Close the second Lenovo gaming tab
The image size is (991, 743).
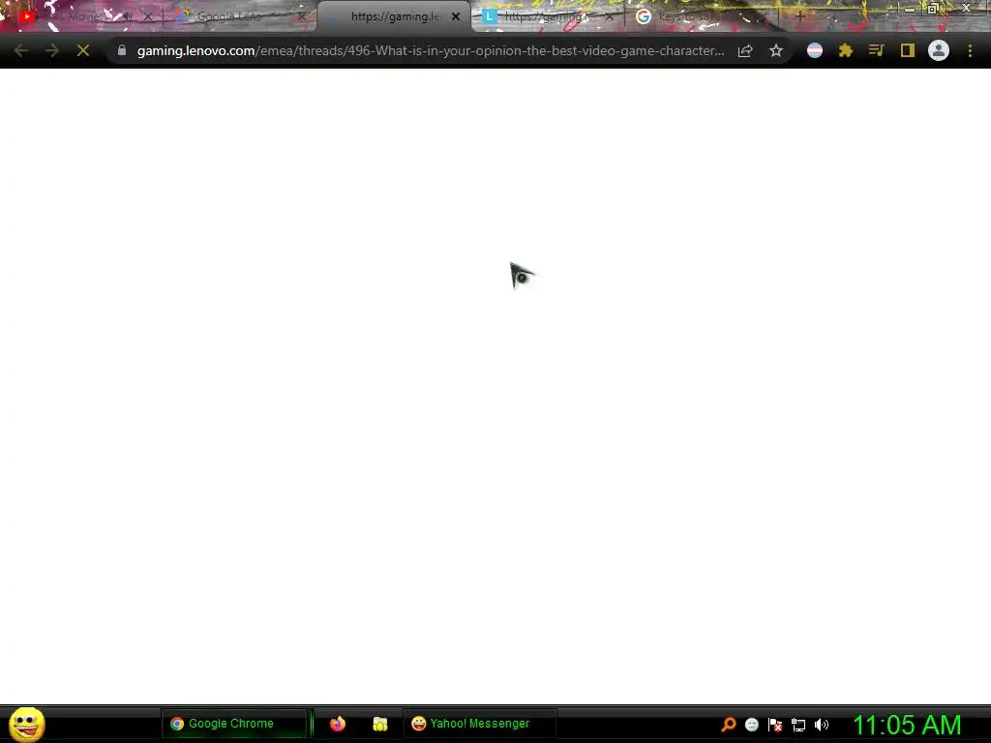pos(610,16)
